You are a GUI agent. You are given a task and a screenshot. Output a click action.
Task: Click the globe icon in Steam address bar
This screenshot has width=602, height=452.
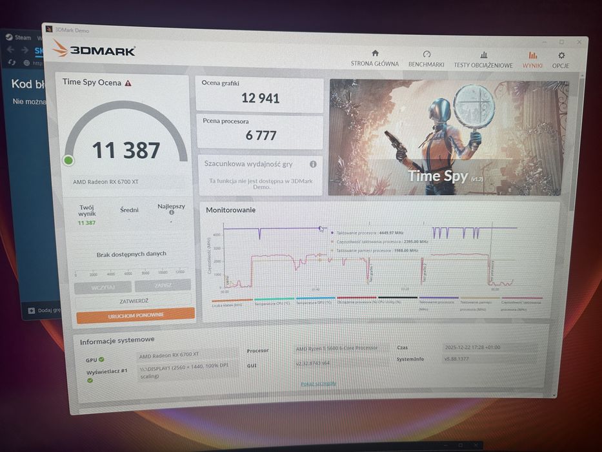26,63
